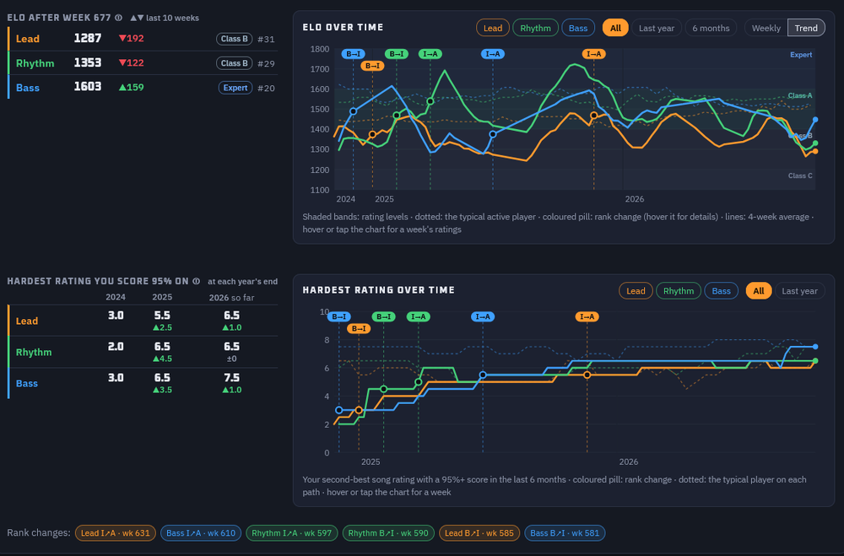Click the green I→A marker in Elo chart
844x556 pixels.
coord(430,54)
